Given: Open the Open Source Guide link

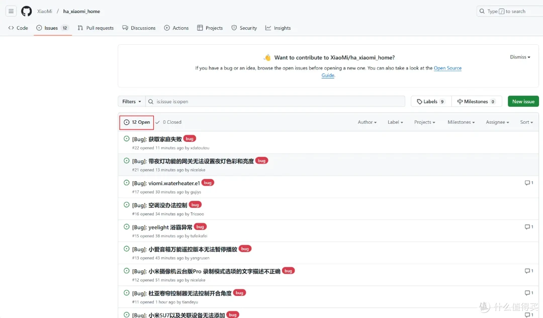Looking at the screenshot, I should (x=447, y=68).
